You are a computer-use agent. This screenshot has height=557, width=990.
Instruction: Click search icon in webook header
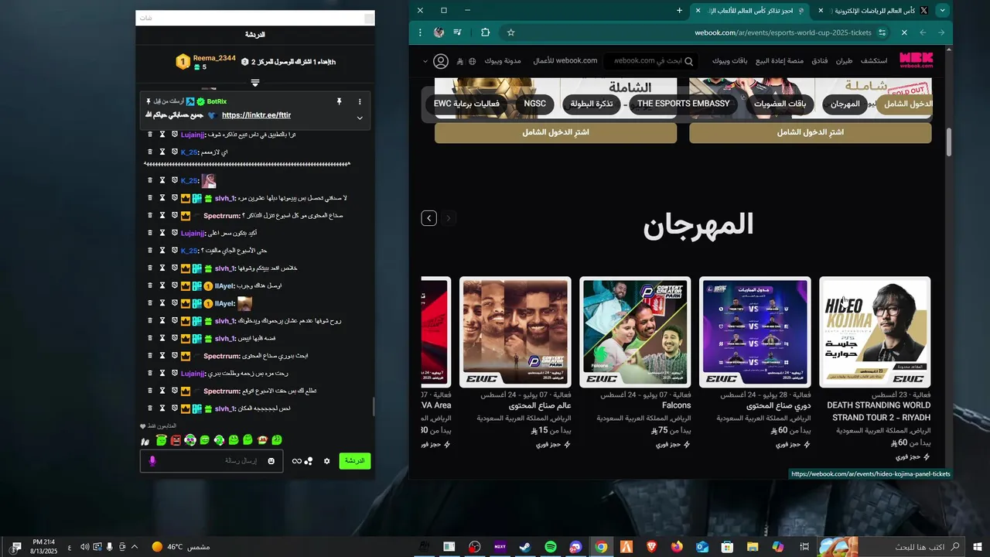tap(688, 61)
